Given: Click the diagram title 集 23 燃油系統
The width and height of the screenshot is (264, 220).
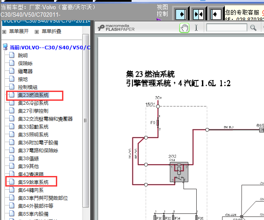Looking at the screenshot, I should [x=150, y=74].
